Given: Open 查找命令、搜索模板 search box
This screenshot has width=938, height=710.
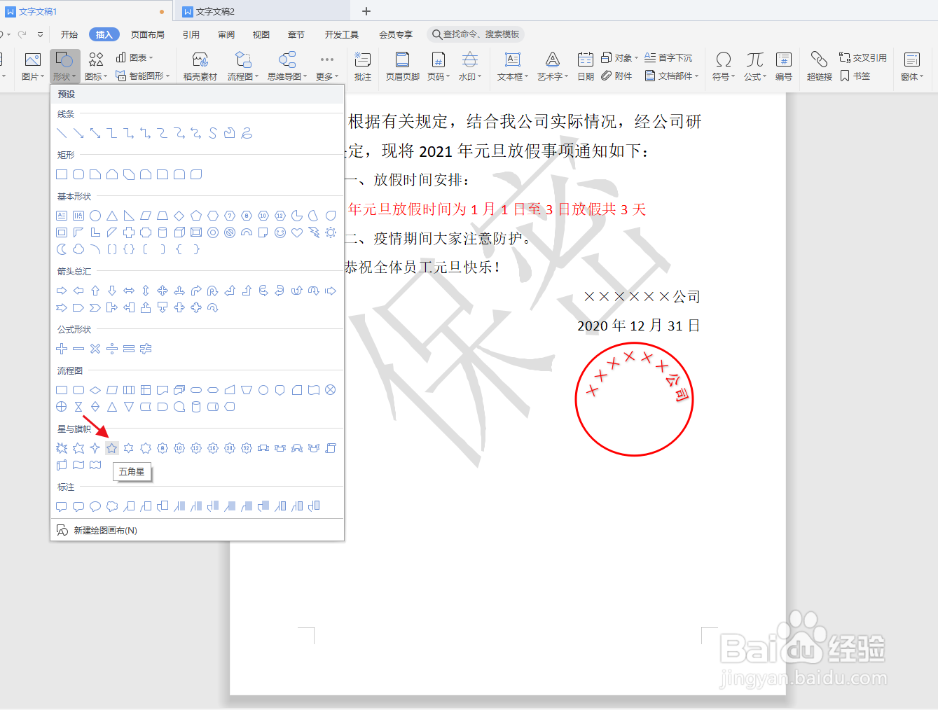Looking at the screenshot, I should pyautogui.click(x=476, y=33).
